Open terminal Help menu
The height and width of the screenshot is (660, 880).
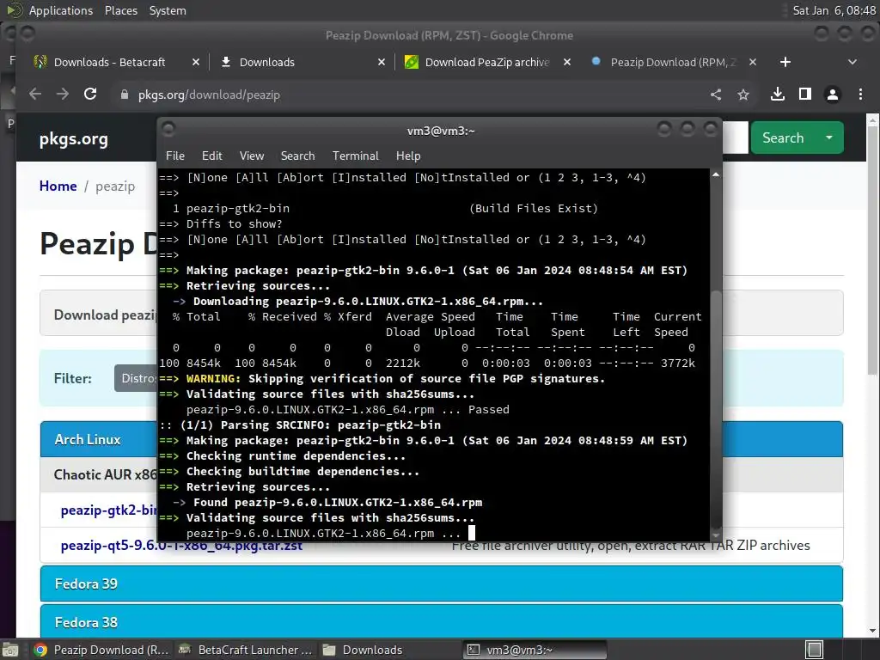click(408, 156)
